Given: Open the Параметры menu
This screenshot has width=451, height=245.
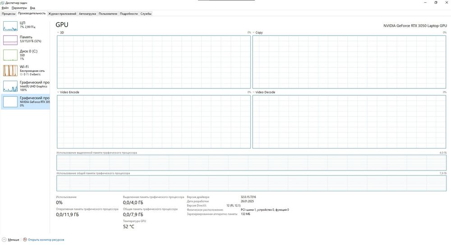Looking at the screenshot, I should 19,8.
